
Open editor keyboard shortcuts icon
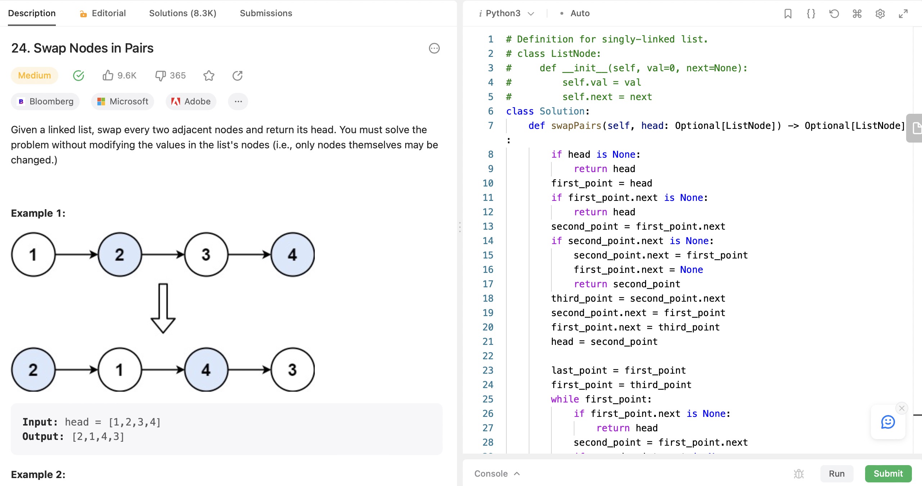[x=857, y=14]
